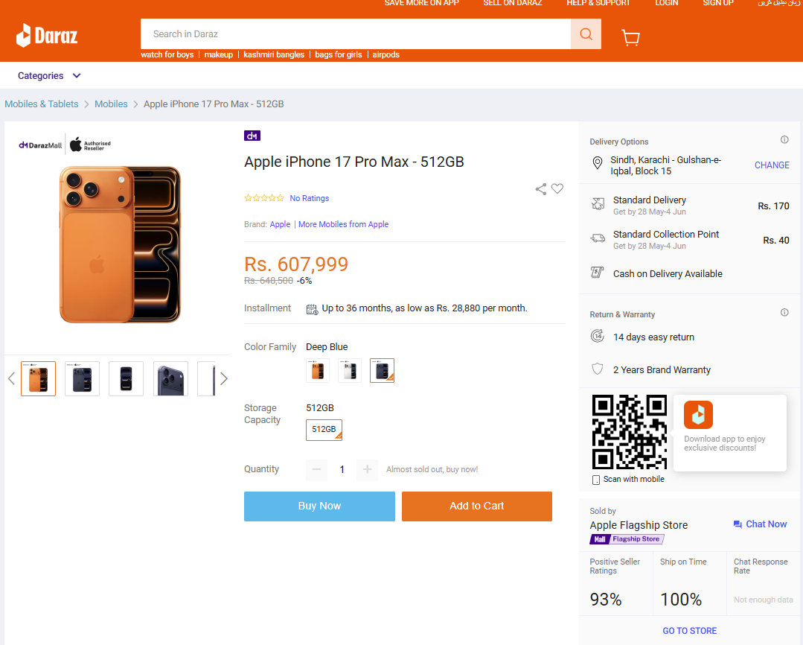
Task: Show next product thumbnails arrow
Action: 224,379
